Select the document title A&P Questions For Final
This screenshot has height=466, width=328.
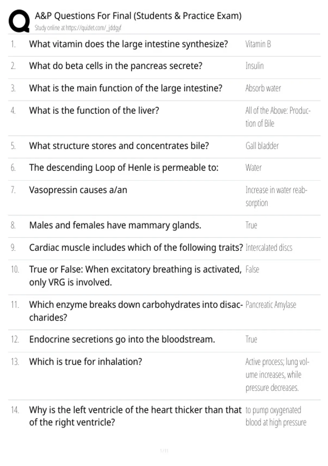[138, 16]
